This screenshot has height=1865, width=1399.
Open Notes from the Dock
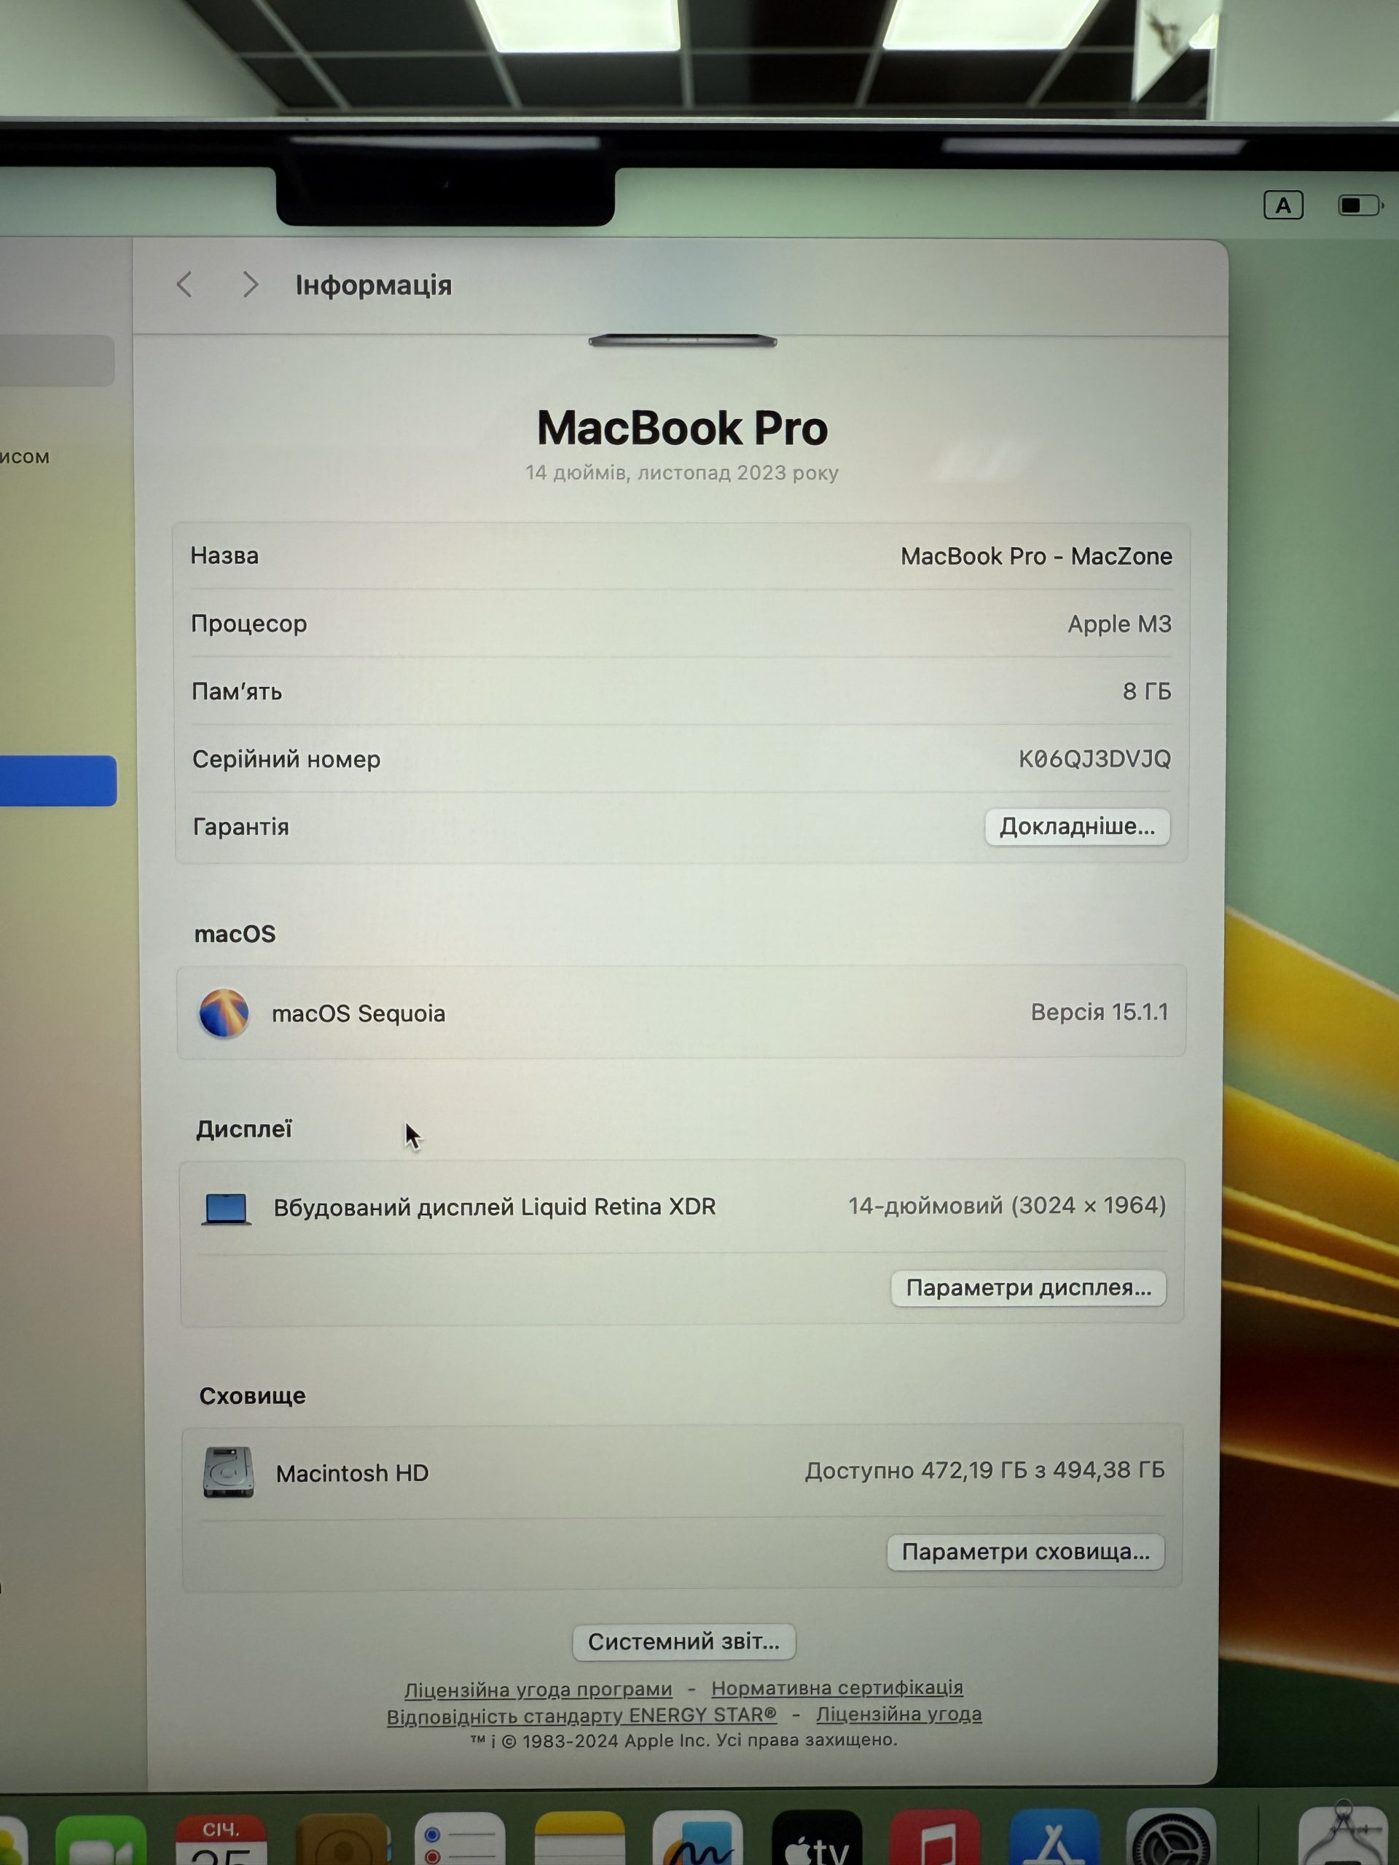point(579,1840)
